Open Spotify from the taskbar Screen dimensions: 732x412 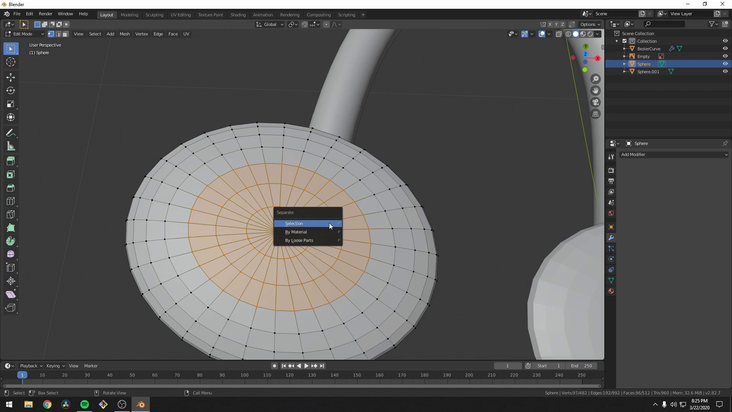point(84,404)
